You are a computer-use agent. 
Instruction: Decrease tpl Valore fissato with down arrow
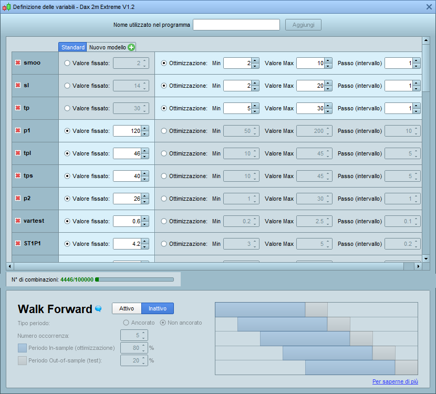click(x=145, y=156)
